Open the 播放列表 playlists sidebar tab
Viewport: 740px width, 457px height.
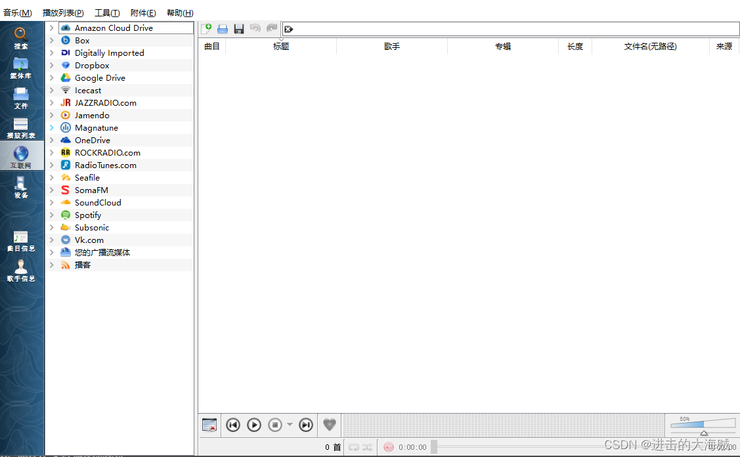click(x=21, y=128)
